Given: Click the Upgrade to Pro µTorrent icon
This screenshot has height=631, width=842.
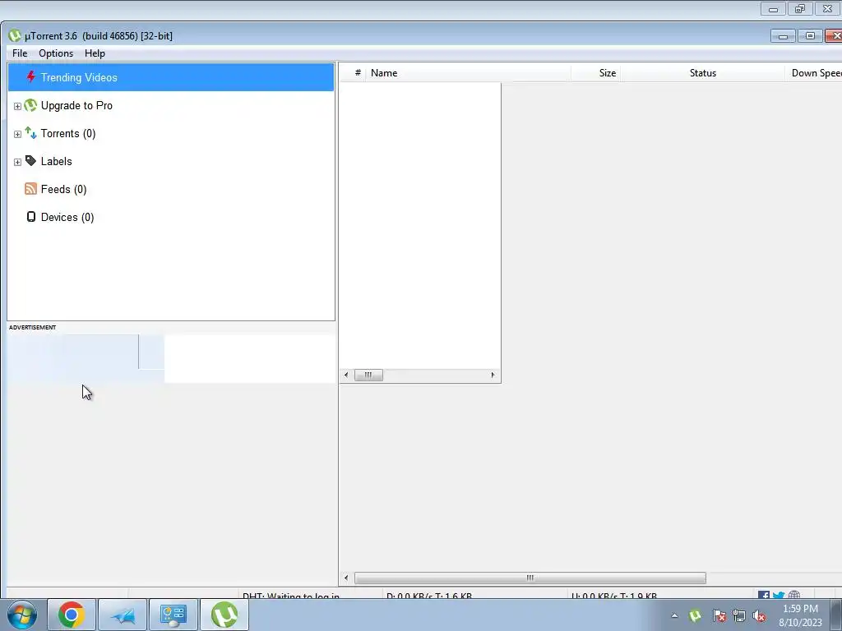Looking at the screenshot, I should (30, 105).
